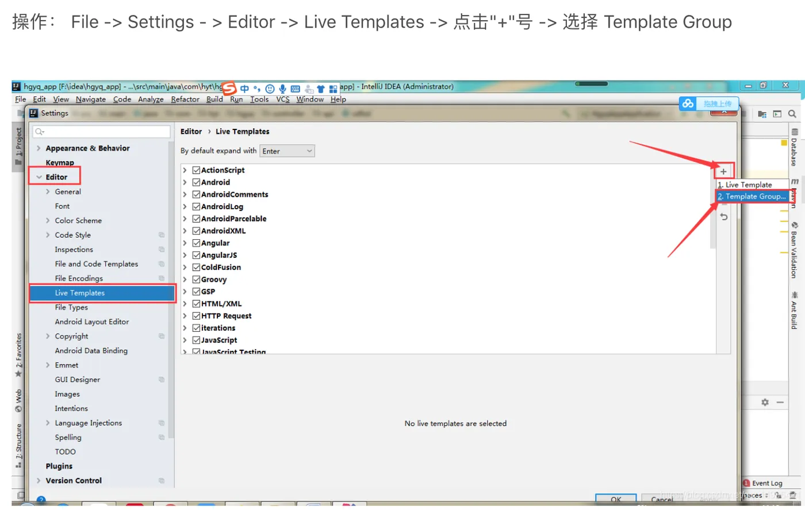805x513 pixels.
Task: Choose '2. Template Group...' from popup
Action: pos(752,196)
